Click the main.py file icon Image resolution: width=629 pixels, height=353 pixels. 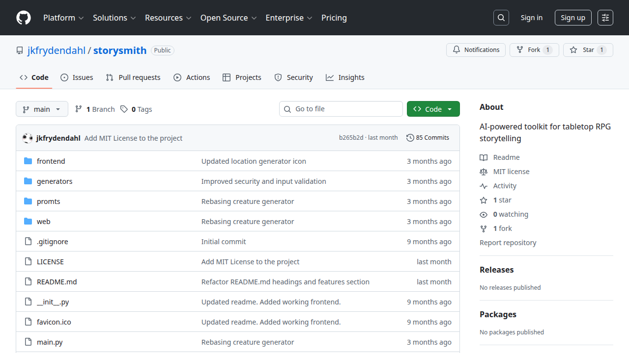28,342
